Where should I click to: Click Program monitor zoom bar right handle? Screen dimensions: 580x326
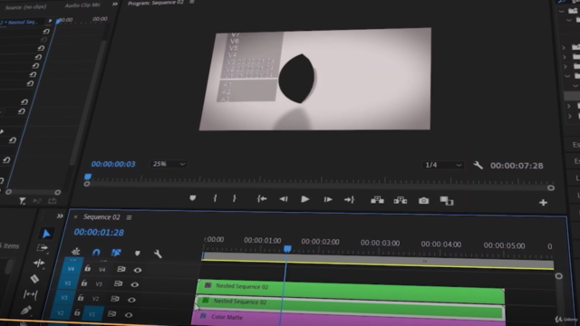pyautogui.click(x=551, y=187)
